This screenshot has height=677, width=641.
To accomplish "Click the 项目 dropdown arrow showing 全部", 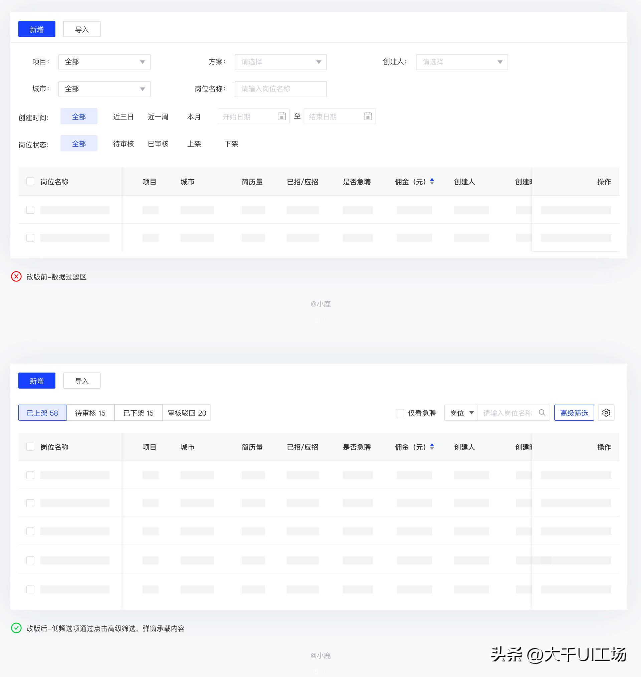I will (143, 62).
